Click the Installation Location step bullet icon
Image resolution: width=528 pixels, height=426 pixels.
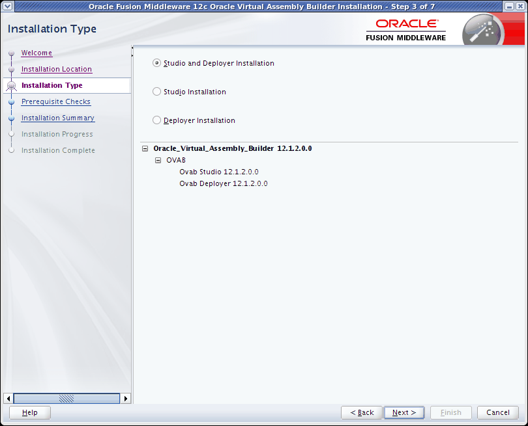coord(12,69)
